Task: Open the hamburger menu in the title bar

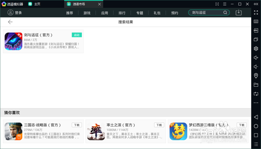Action: click(x=225, y=4)
